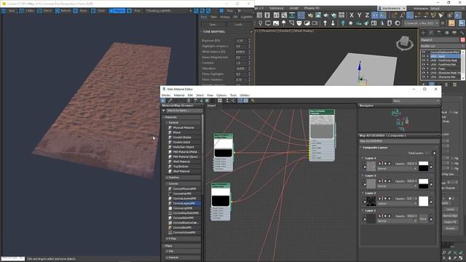
Task: Click the Layer 4 texture thumbnail
Action: pos(371,166)
